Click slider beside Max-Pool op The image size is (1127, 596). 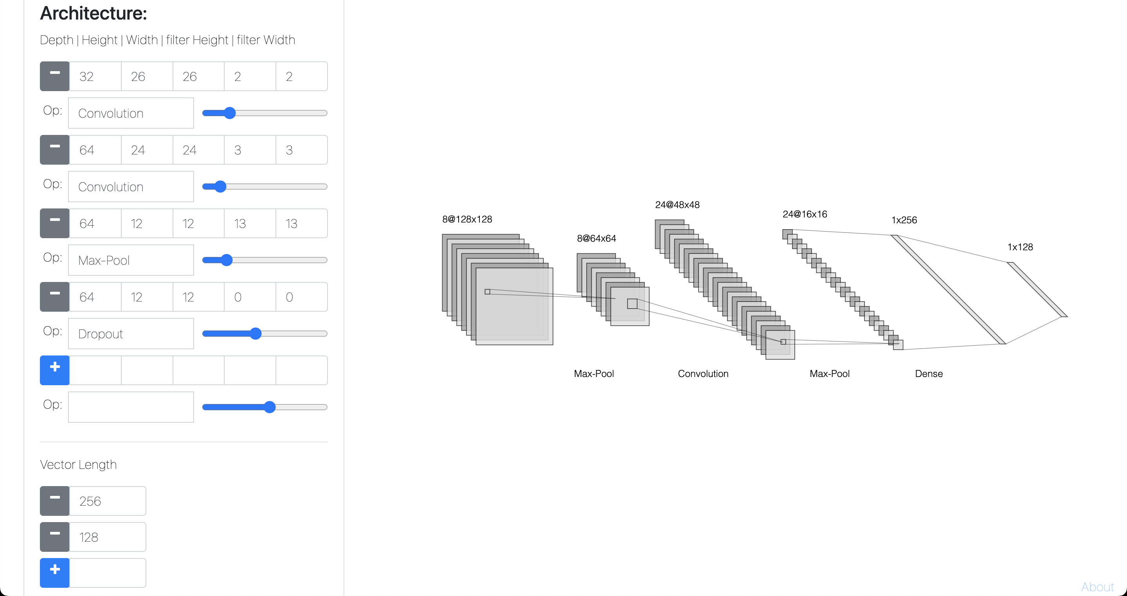pos(226,260)
